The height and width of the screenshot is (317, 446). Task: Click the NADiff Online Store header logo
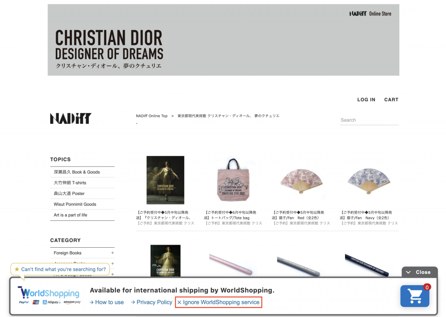[x=370, y=14]
